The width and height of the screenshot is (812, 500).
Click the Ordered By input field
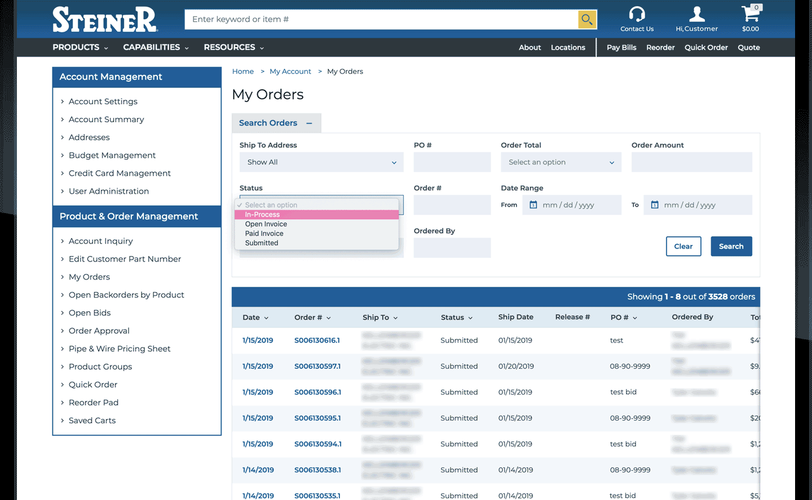[x=452, y=248]
